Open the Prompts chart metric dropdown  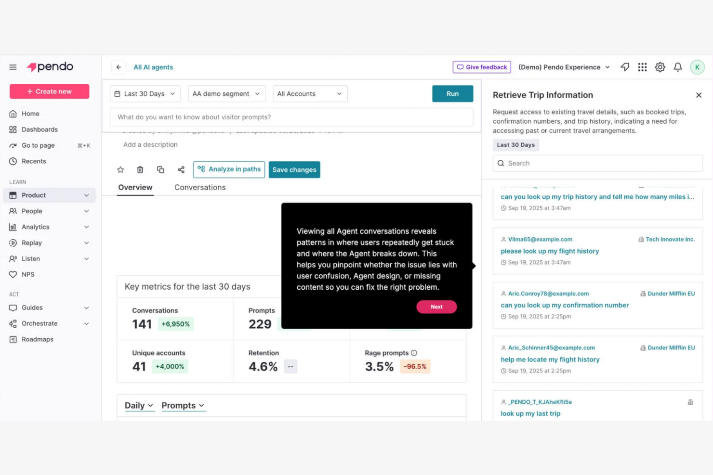(184, 406)
